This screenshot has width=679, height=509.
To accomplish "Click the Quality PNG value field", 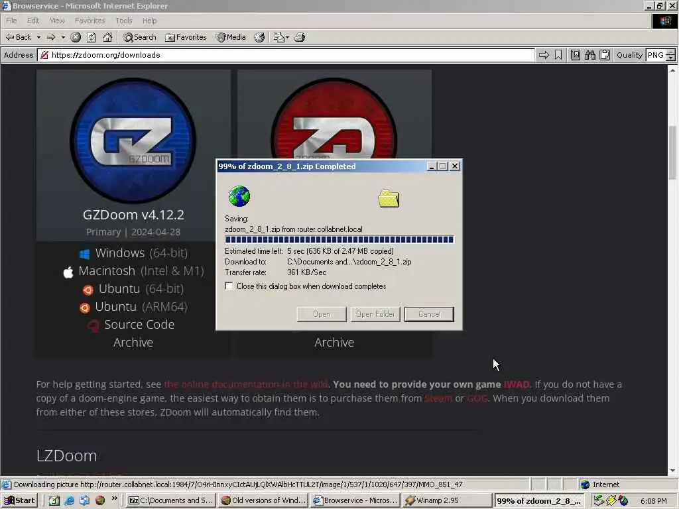I will coord(656,55).
